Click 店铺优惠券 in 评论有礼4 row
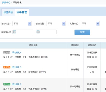The image size is (106, 92). (92, 52)
